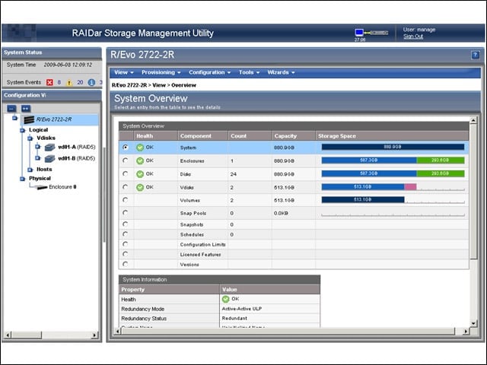
Task: Open the Provisioning menu
Action: [x=161, y=72]
